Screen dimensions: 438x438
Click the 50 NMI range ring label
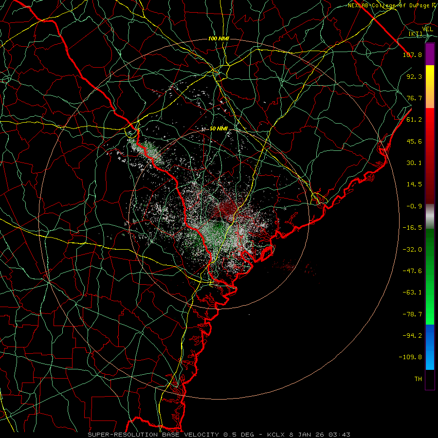219,128
